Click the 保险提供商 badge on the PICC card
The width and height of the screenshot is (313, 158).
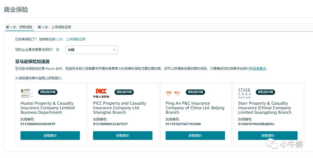click(x=124, y=92)
